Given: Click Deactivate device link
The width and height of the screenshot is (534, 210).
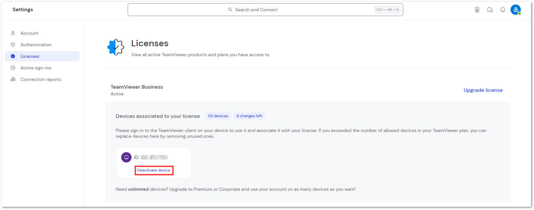Looking at the screenshot, I should (154, 170).
